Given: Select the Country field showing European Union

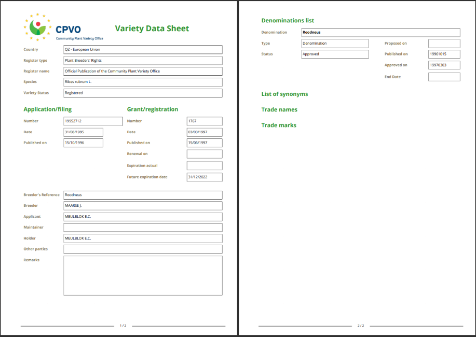Looking at the screenshot, I should pyautogui.click(x=143, y=49).
